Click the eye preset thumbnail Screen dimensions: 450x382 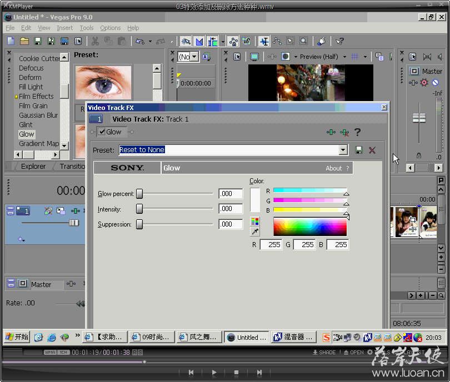103,83
